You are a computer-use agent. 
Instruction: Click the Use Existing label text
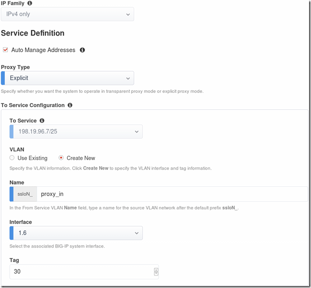tap(32, 158)
